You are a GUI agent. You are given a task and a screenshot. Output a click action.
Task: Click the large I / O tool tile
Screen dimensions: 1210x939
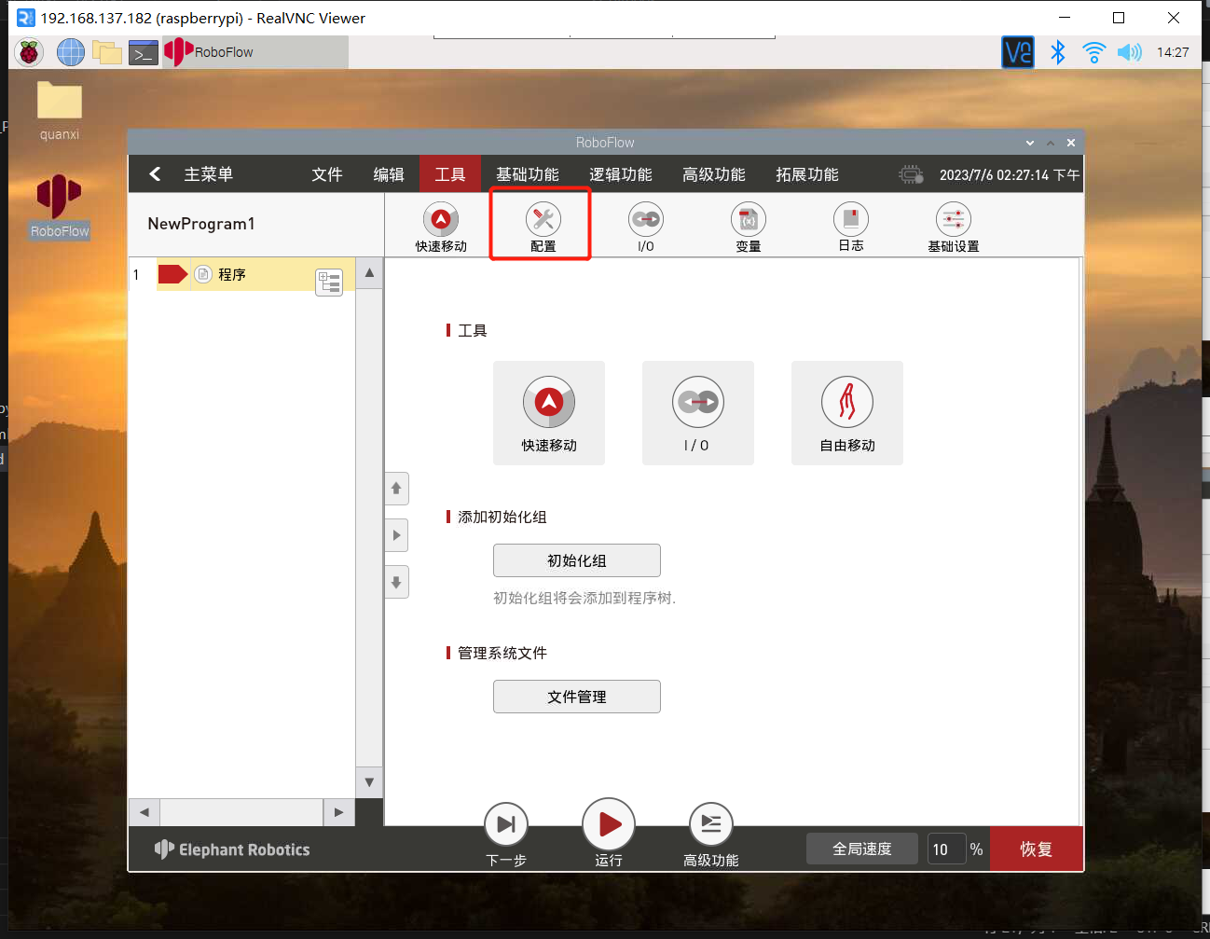click(697, 412)
